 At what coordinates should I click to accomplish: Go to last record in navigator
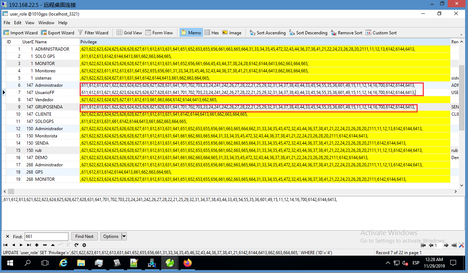(x=29, y=245)
